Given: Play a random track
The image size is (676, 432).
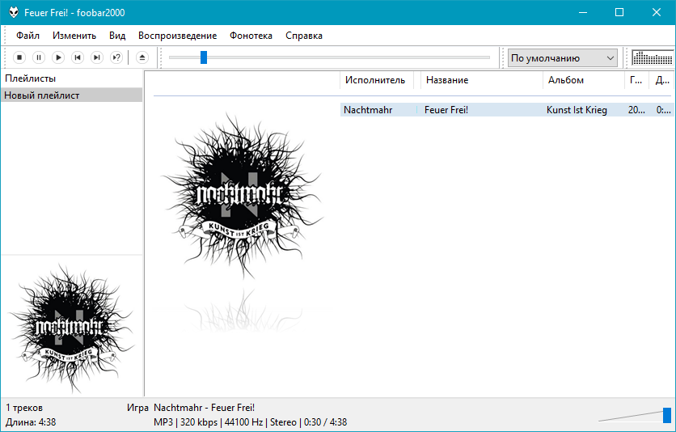Looking at the screenshot, I should click(x=116, y=57).
